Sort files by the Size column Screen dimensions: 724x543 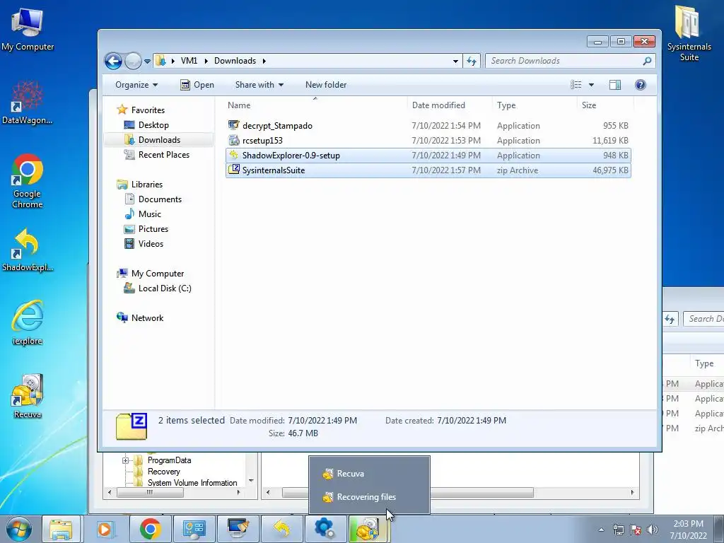[x=605, y=105]
